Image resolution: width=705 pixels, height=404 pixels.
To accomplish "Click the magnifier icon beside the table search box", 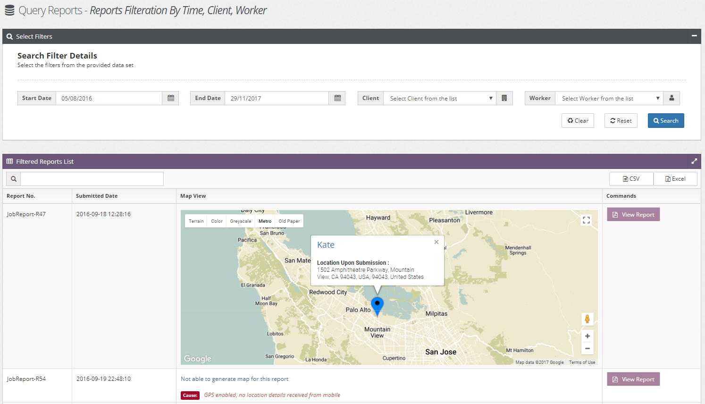I will pyautogui.click(x=14, y=179).
